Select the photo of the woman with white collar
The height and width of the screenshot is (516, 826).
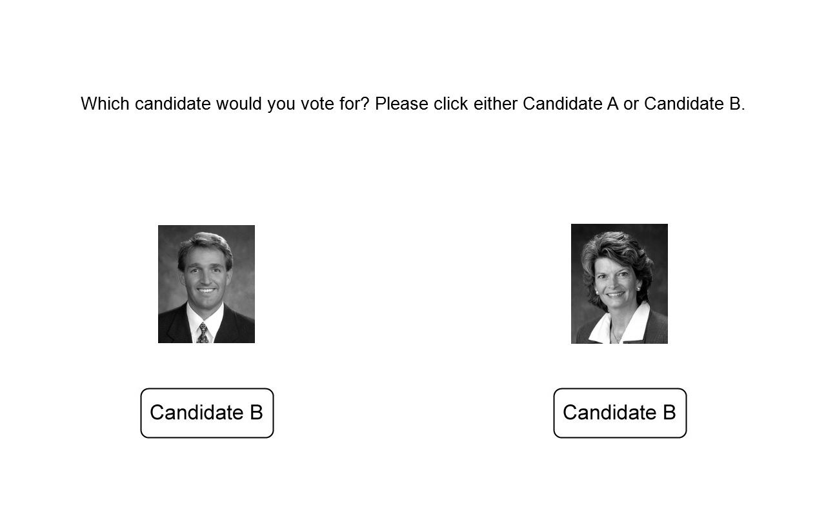(x=619, y=284)
